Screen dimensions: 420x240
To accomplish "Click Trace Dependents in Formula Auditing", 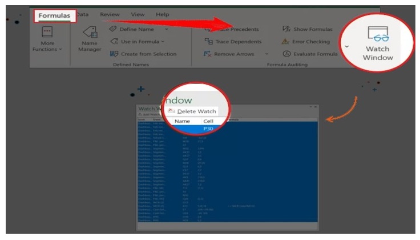I will pyautogui.click(x=233, y=42).
